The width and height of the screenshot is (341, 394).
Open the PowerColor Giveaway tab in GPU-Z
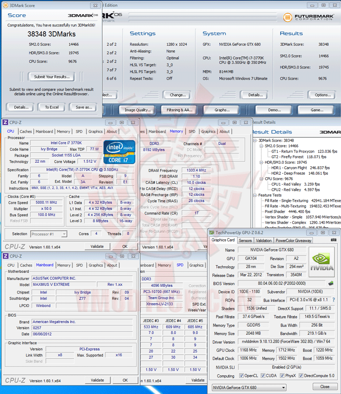click(294, 241)
